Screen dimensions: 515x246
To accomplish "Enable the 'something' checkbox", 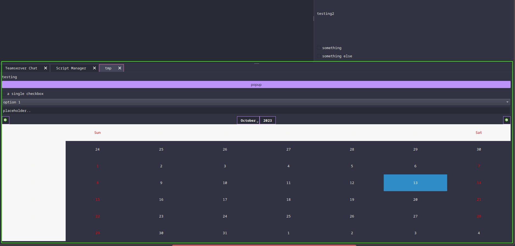I will point(319,48).
